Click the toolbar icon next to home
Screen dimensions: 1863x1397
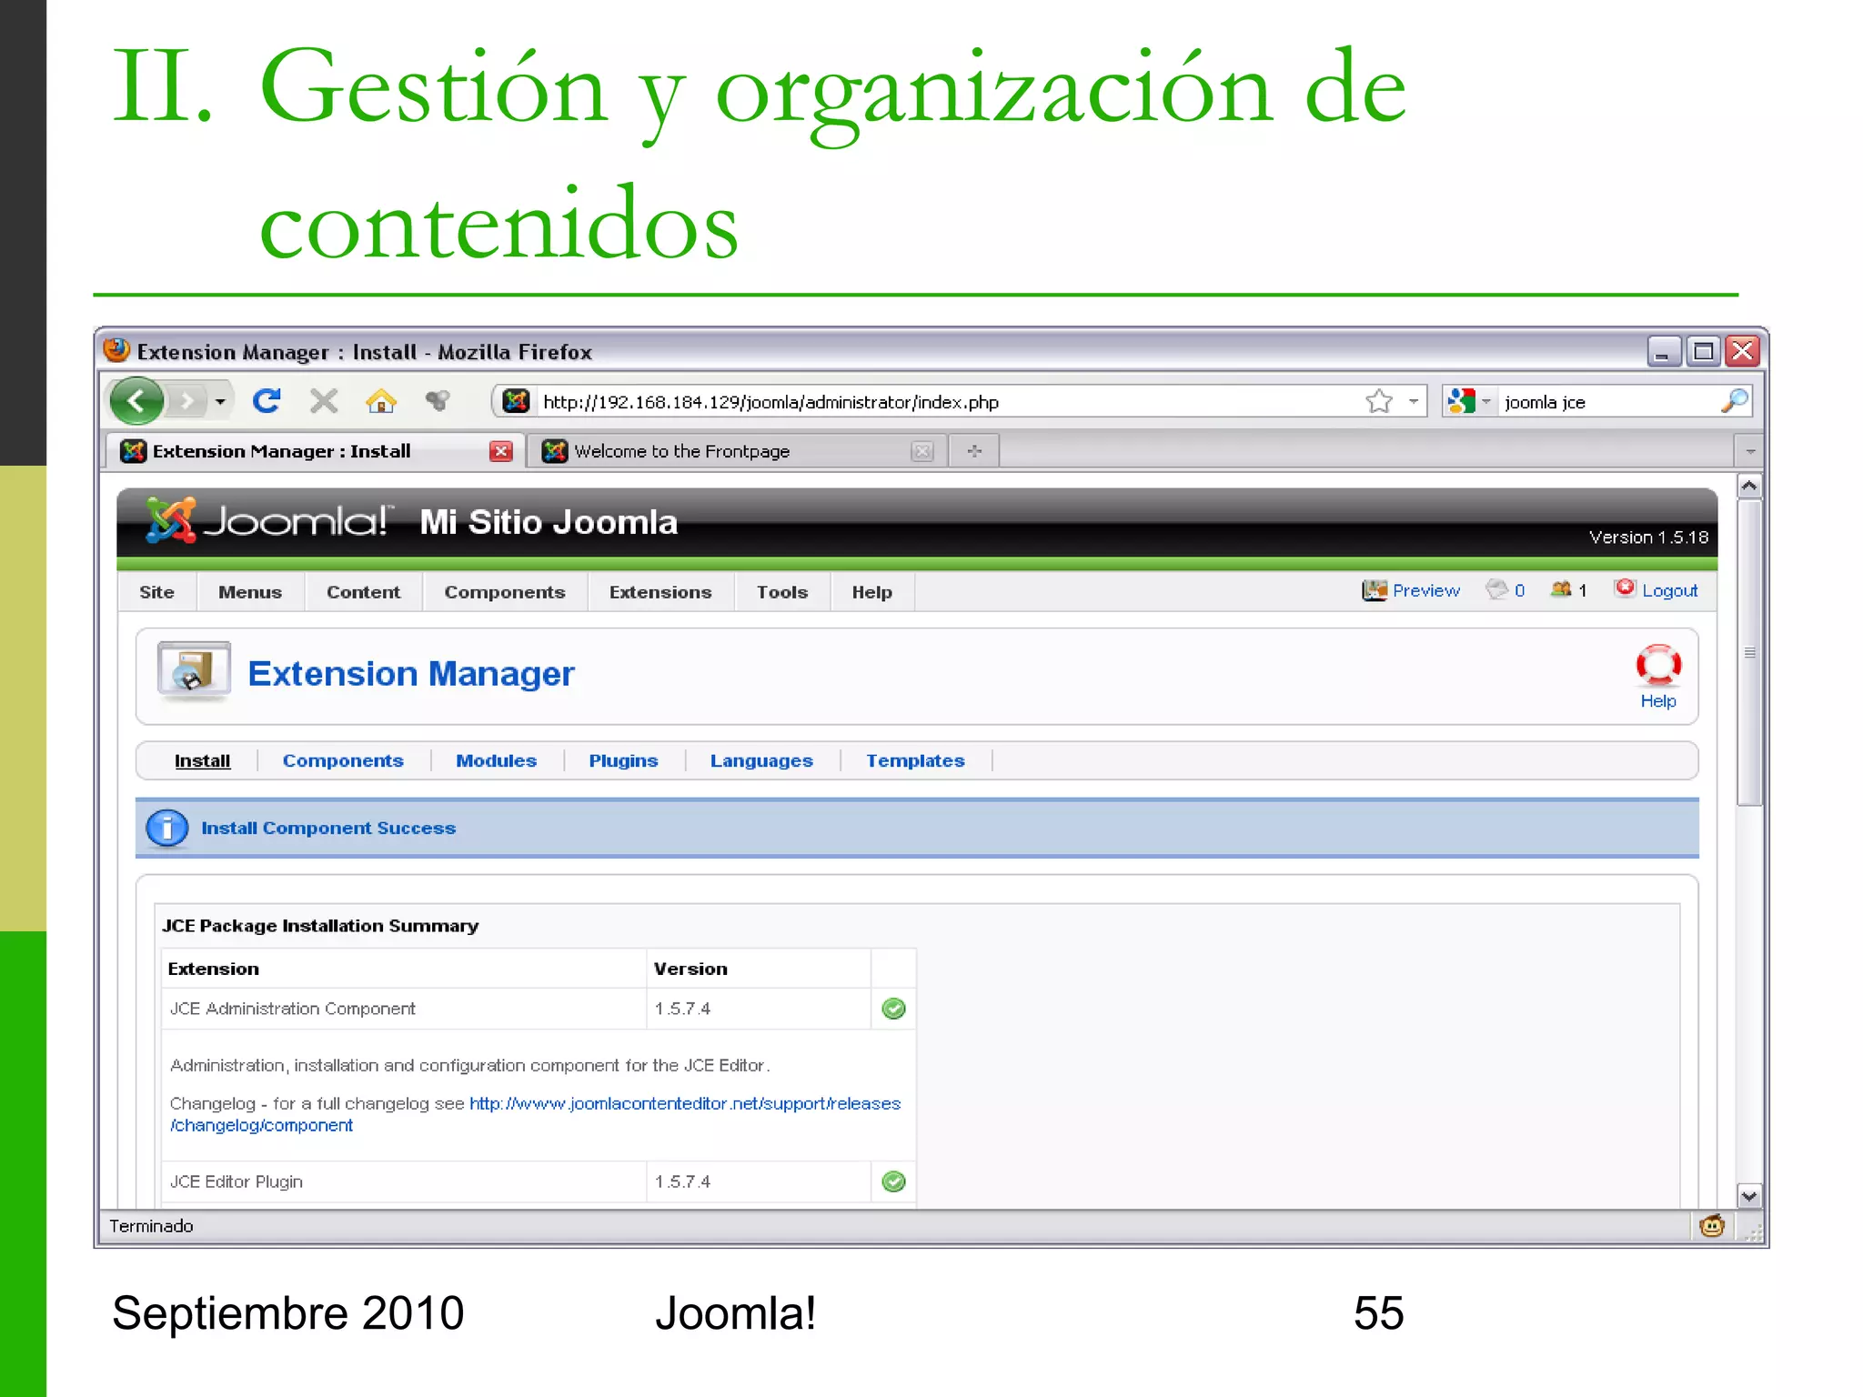438,401
